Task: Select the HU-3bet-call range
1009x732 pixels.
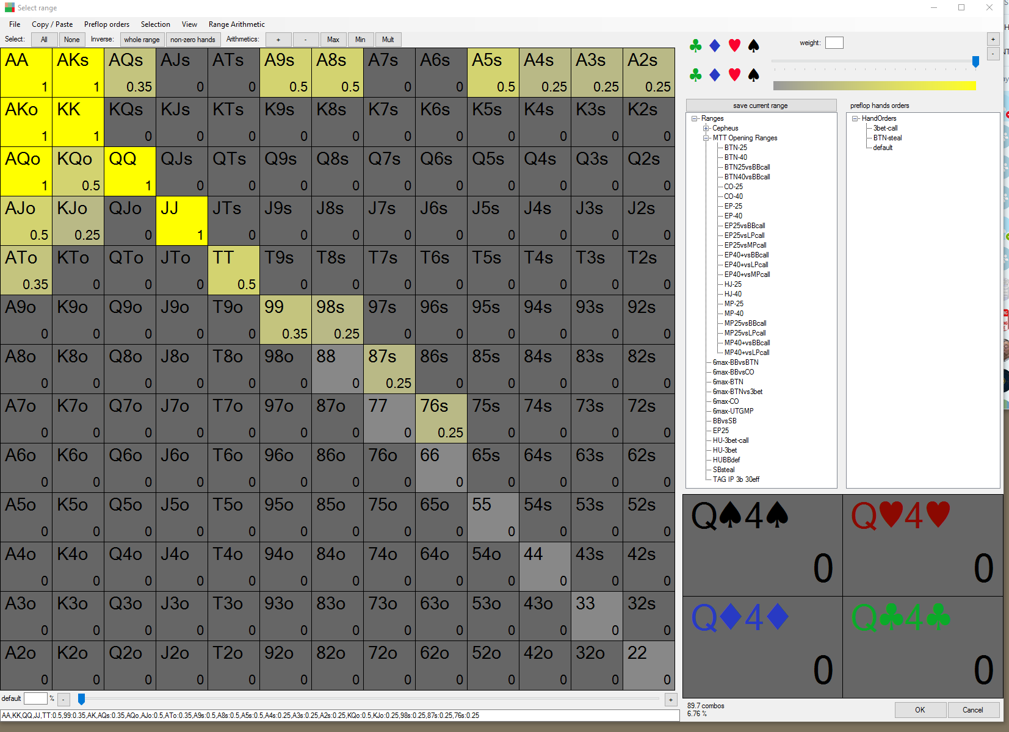Action: pyautogui.click(x=731, y=440)
